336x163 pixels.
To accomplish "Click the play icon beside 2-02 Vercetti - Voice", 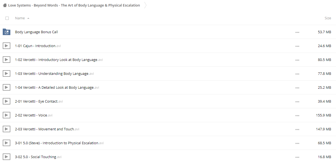I will (x=7, y=115).
